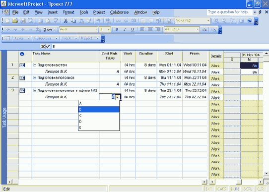Open a file with the Open folder icon
269x192 pixels.
coord(15,21)
